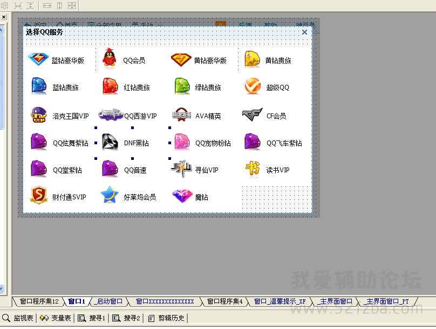Open the _主界面窗口_PT tab
The width and height of the screenshot is (436, 329).
pos(387,301)
